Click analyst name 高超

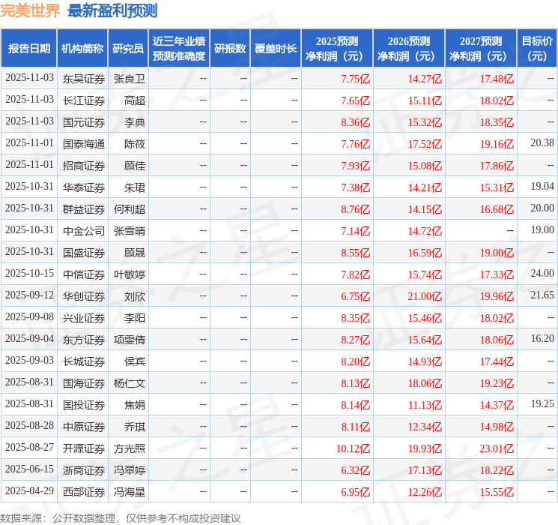click(135, 100)
